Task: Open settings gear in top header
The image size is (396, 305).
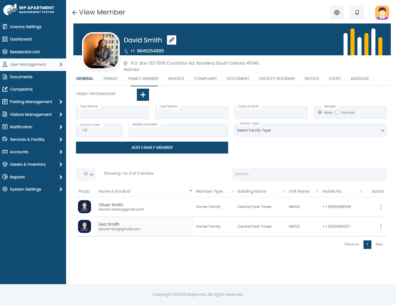Action: click(x=337, y=12)
